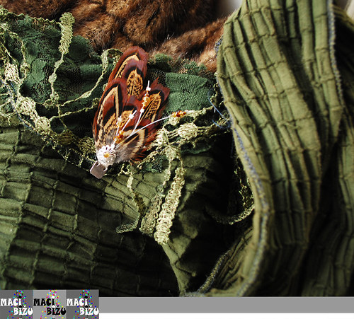Click the middle lighter Maci Bizu logo tile

click(x=50, y=304)
